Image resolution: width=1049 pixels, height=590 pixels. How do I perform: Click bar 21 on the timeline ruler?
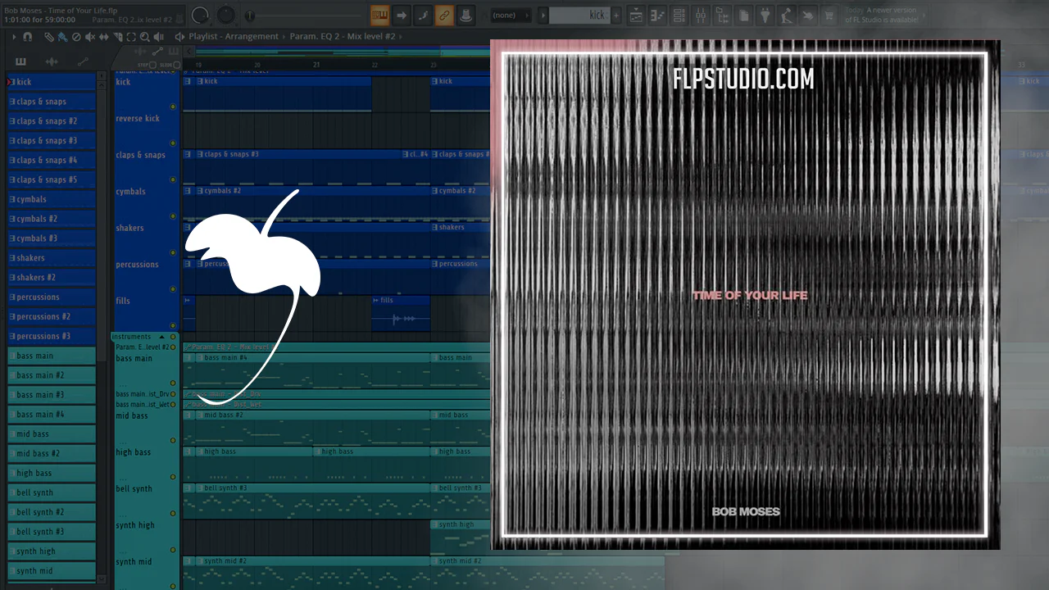[316, 65]
